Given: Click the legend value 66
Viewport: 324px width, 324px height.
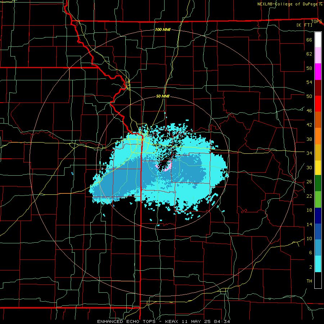Looking at the screenshot, I should tap(309, 40).
